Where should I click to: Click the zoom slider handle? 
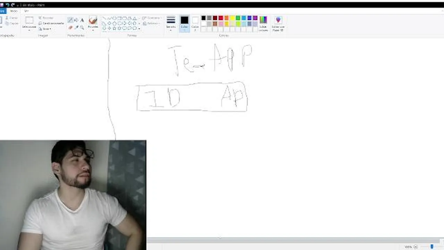tap(432, 247)
